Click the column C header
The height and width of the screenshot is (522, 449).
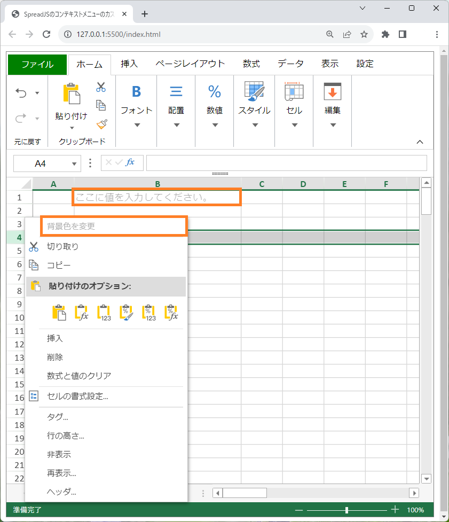[262, 184]
